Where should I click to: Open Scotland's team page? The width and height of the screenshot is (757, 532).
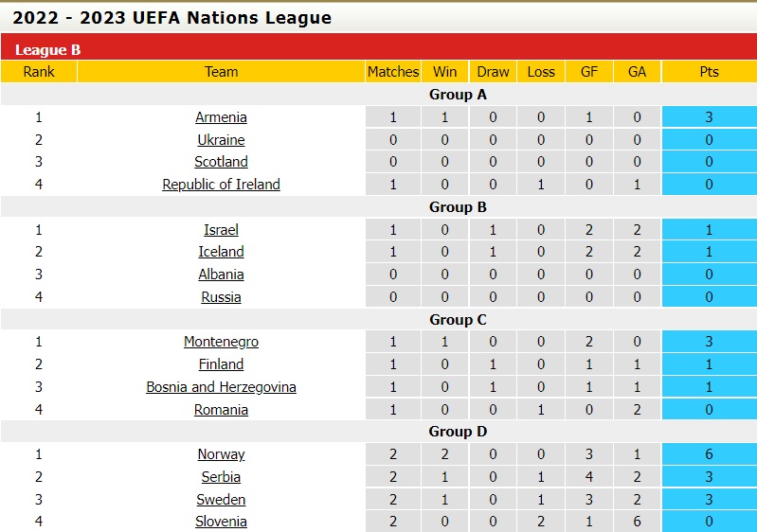tap(221, 162)
